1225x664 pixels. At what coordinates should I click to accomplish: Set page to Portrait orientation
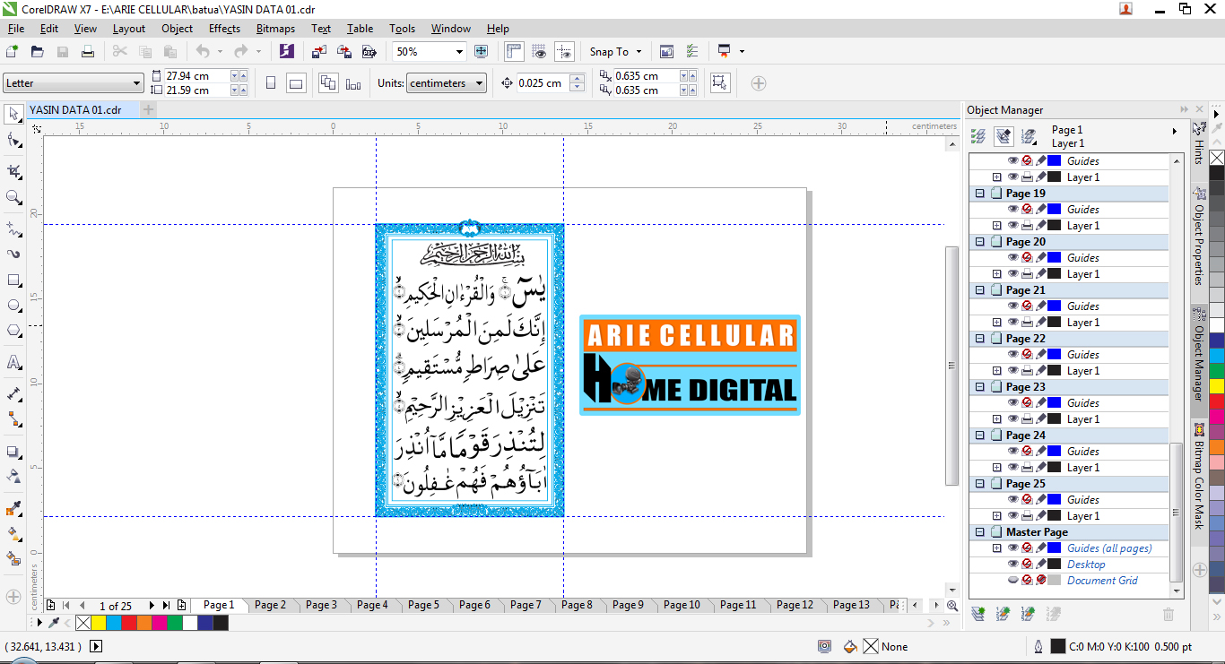click(x=271, y=83)
